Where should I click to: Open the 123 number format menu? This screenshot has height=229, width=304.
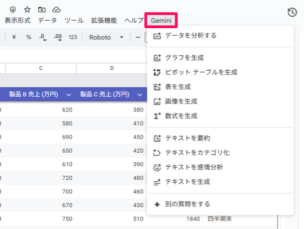[x=72, y=37]
